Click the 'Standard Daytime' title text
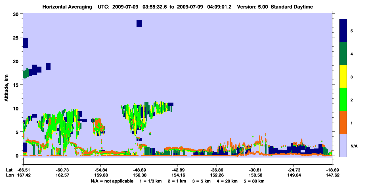 coord(292,7)
